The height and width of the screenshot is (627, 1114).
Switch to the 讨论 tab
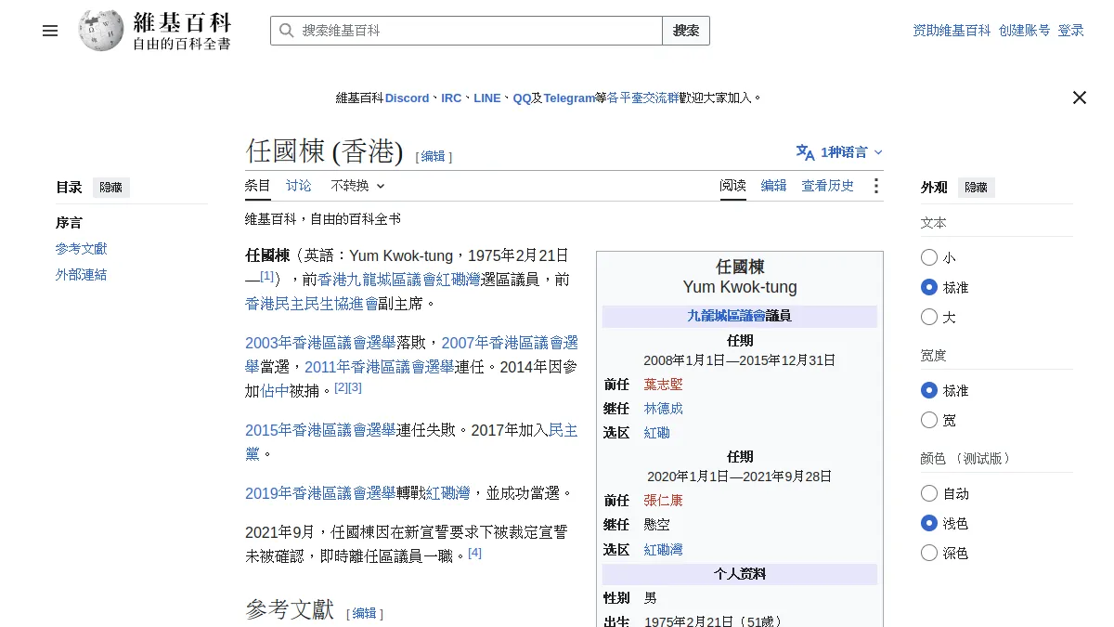pyautogui.click(x=299, y=186)
